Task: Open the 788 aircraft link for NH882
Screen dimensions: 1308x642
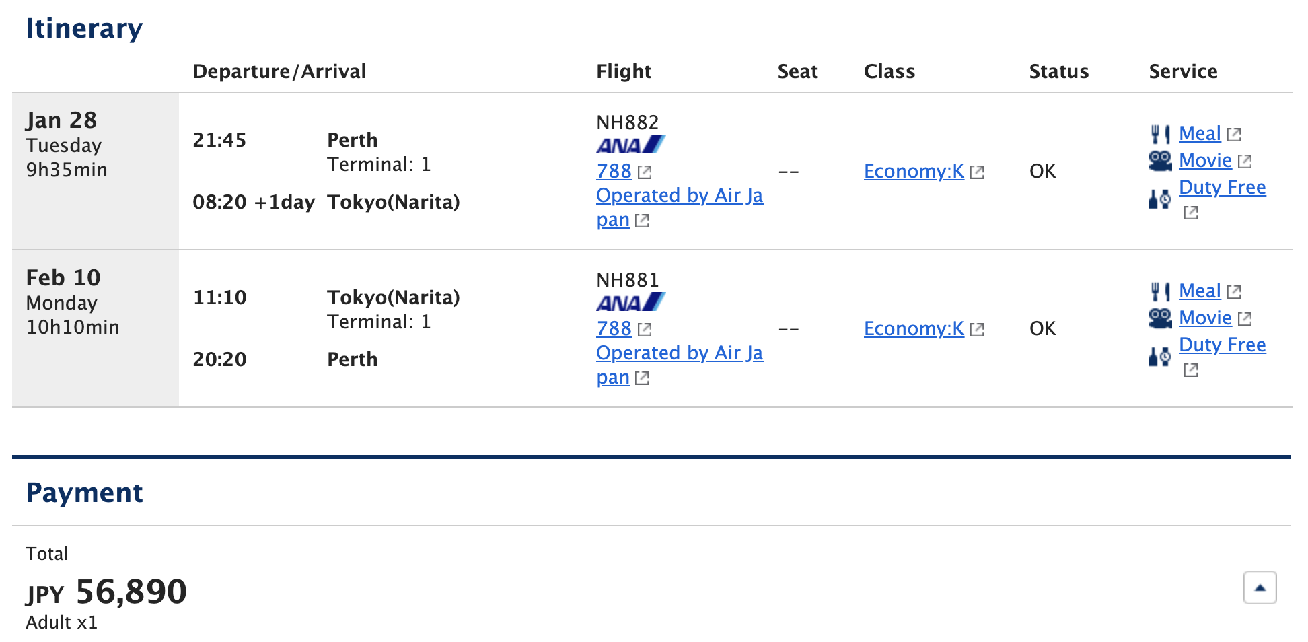Action: [x=614, y=172]
